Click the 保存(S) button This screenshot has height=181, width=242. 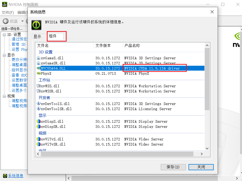(173, 167)
